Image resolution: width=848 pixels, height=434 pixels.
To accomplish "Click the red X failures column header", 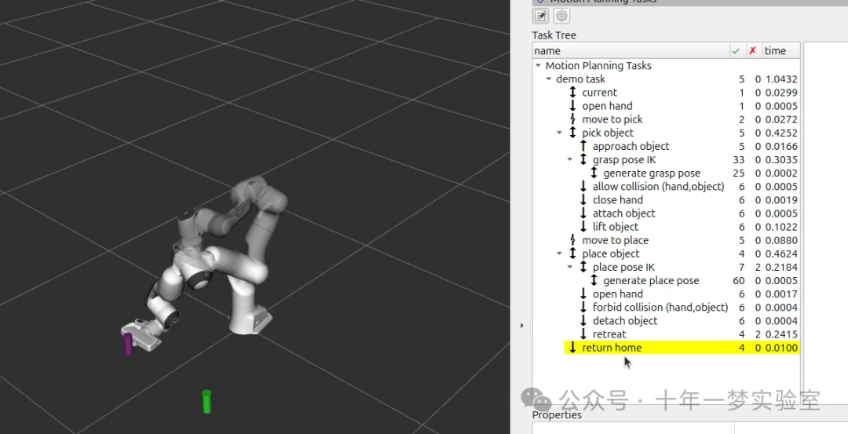I will 752,51.
